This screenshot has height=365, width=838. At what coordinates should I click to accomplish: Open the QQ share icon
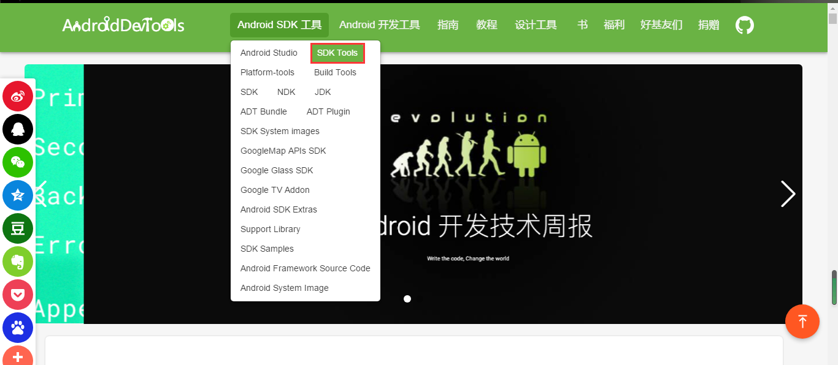[x=18, y=129]
